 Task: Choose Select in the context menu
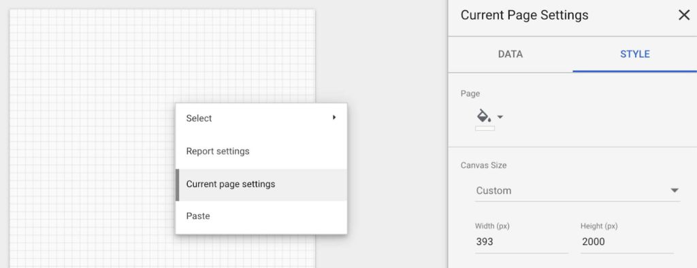click(x=261, y=118)
